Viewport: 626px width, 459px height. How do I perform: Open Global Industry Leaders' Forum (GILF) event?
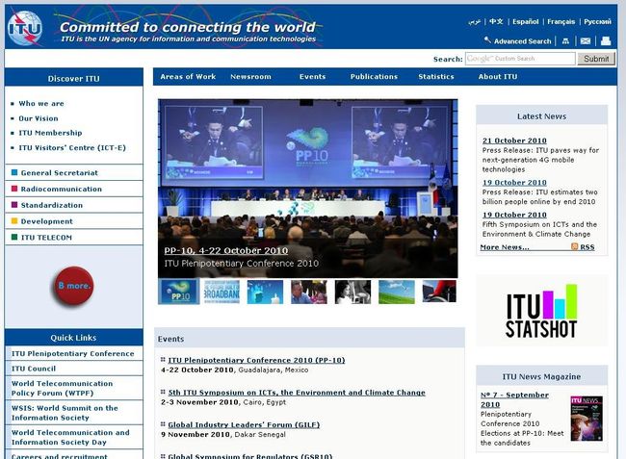[244, 424]
